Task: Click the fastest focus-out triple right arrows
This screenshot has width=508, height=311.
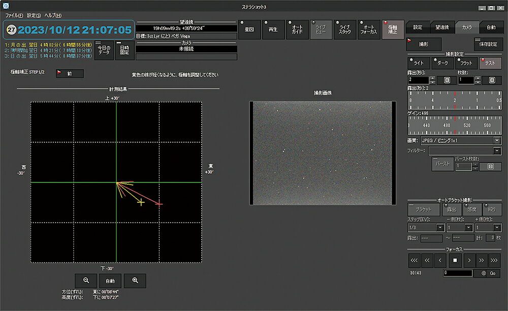Action: pos(494,261)
